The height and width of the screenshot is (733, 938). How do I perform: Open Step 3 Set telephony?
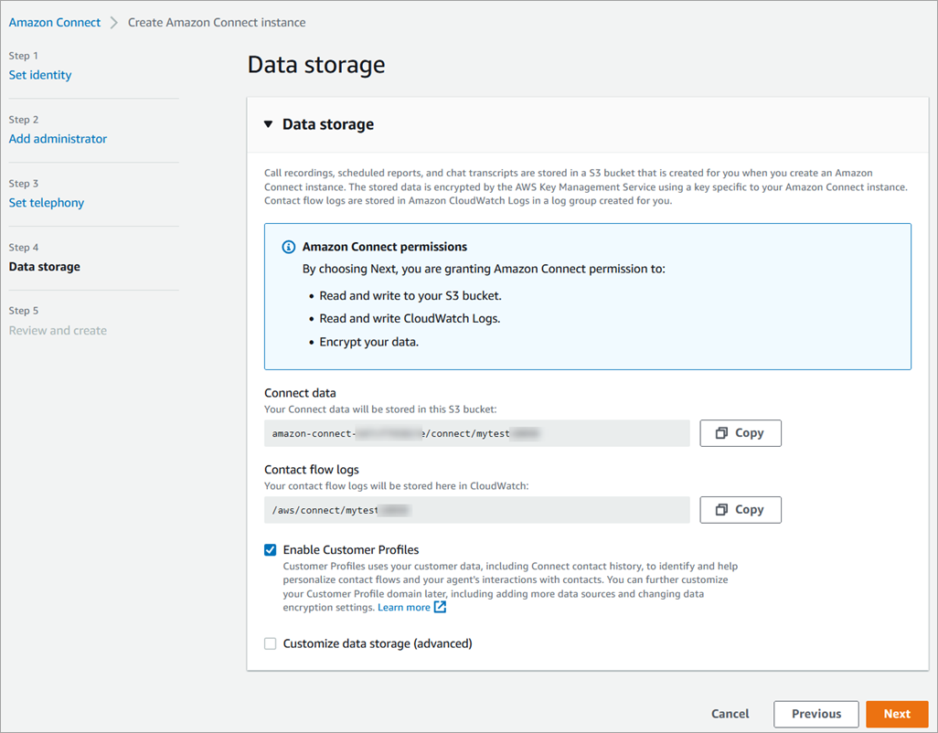[x=46, y=202]
